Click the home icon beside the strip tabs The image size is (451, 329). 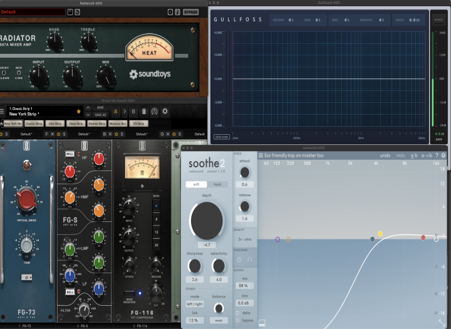1,123
